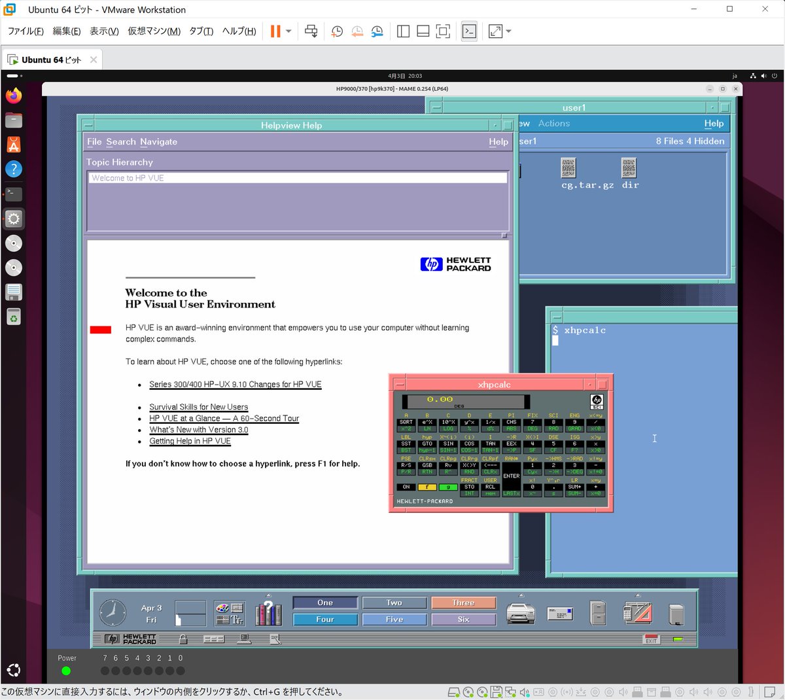Click VMware console view icon

469,31
